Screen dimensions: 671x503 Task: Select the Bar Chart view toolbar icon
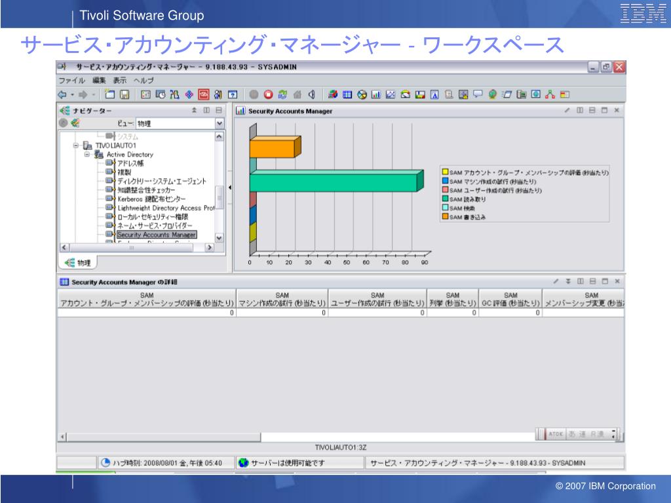[376, 94]
